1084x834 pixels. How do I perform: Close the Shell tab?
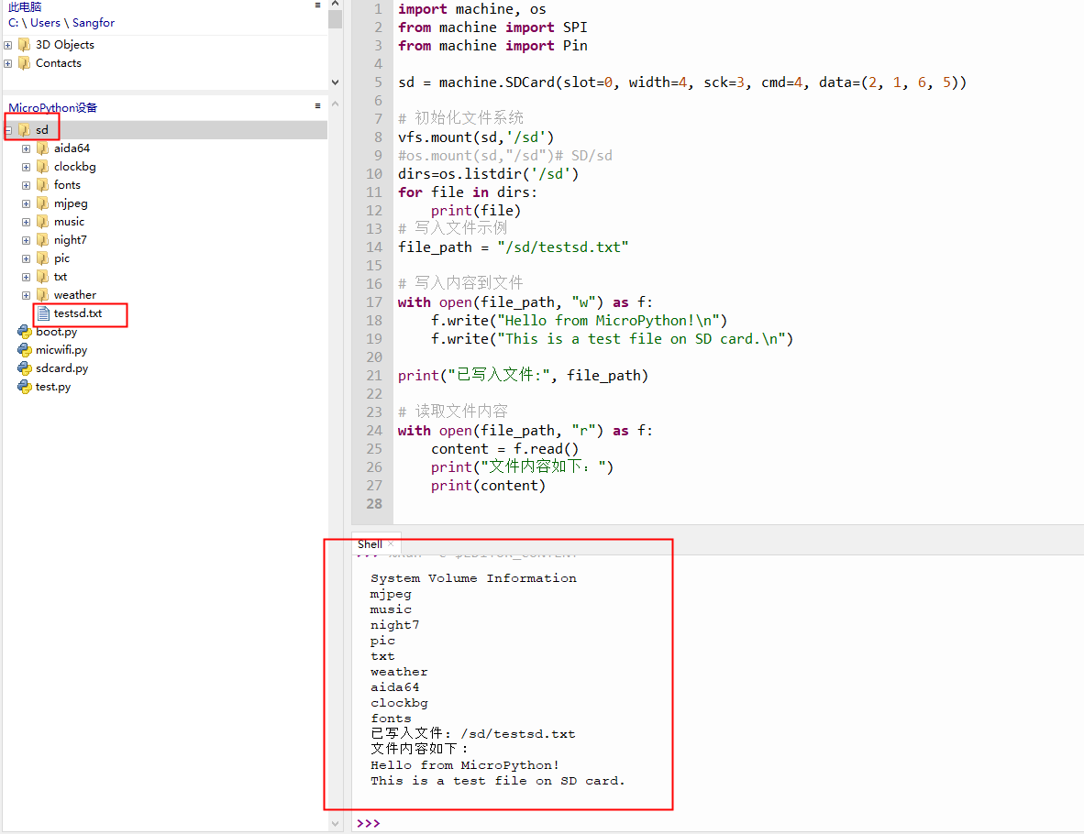389,543
